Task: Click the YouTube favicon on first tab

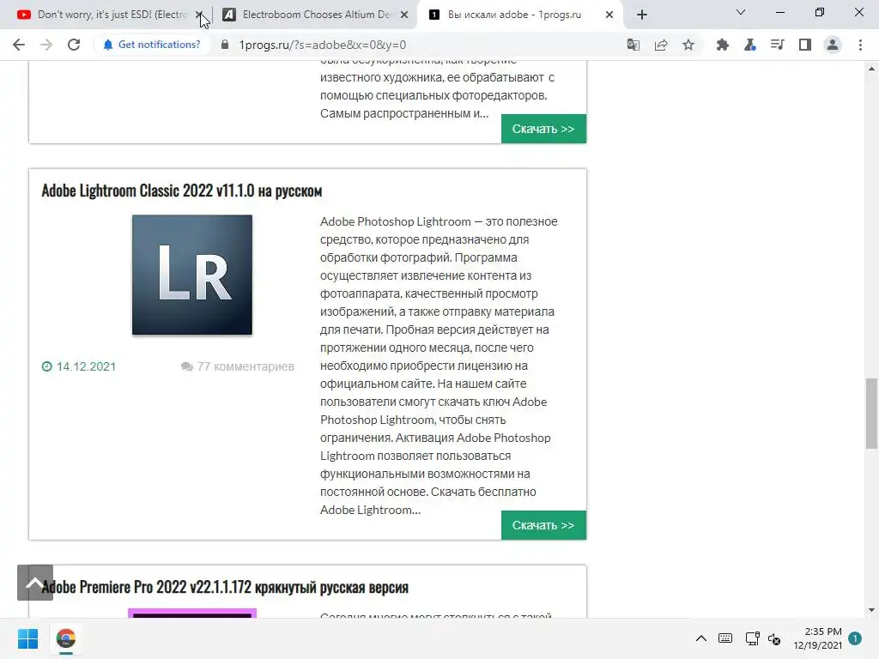Action: pyautogui.click(x=24, y=15)
